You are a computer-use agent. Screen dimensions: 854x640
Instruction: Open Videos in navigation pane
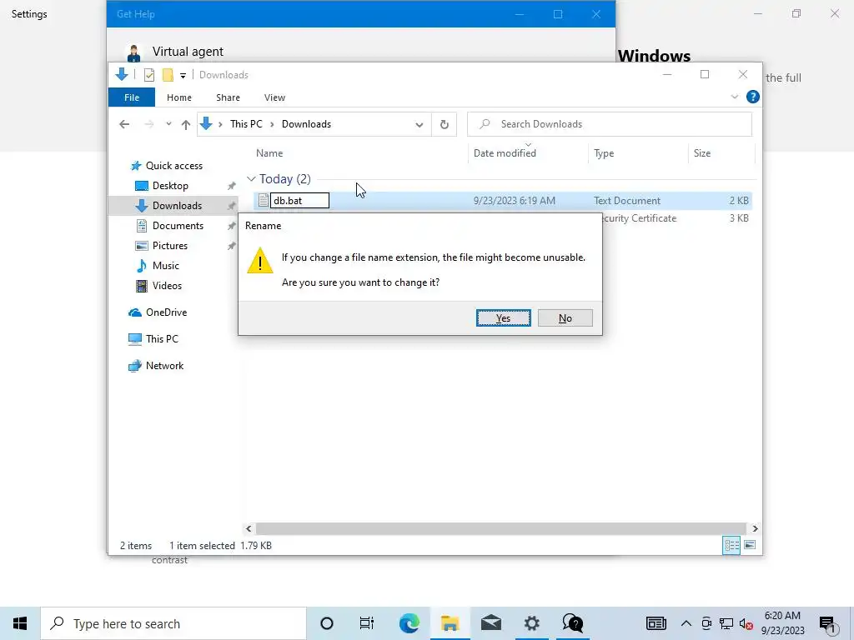pos(167,286)
